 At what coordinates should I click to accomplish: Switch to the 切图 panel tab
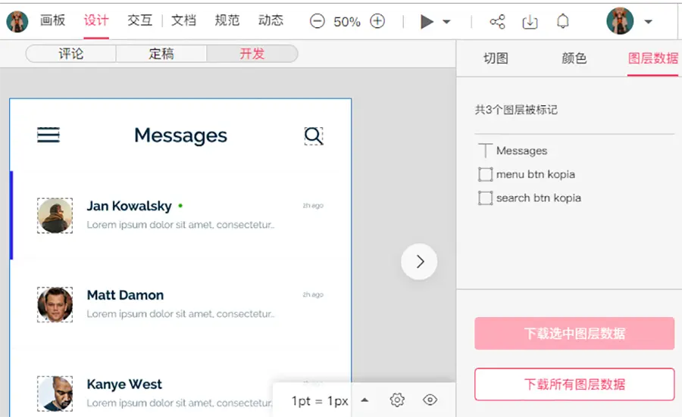pyautogui.click(x=496, y=58)
